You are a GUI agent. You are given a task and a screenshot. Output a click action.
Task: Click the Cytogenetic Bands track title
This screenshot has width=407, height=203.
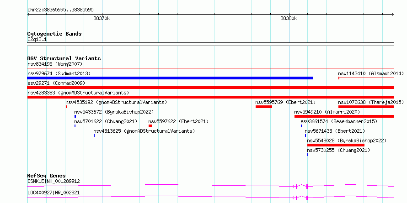54,34
